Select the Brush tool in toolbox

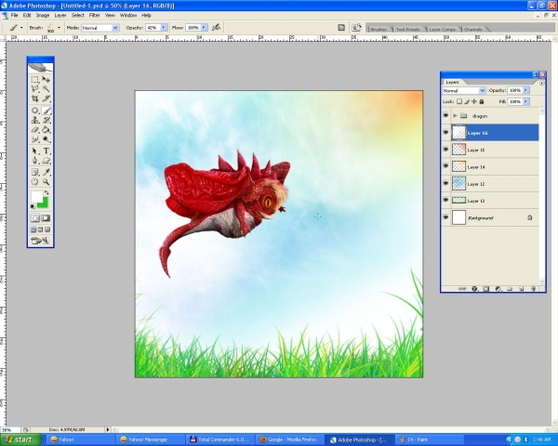click(x=46, y=111)
